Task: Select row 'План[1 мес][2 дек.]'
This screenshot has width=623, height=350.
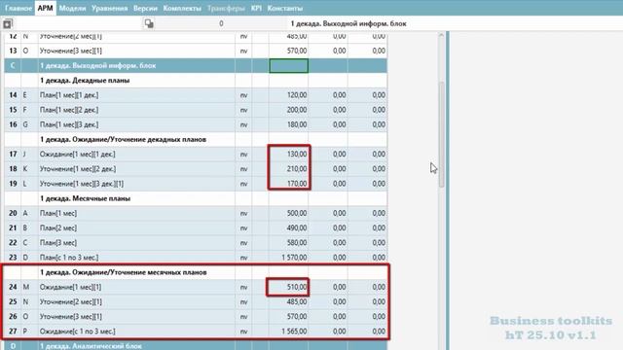Action: pyautogui.click(x=196, y=110)
